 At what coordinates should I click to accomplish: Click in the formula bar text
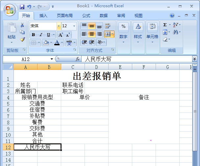(98, 59)
